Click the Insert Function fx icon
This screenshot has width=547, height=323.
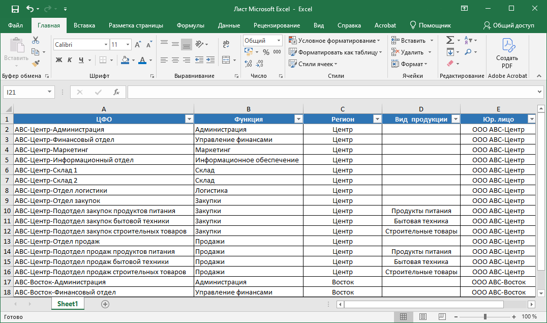tap(116, 92)
